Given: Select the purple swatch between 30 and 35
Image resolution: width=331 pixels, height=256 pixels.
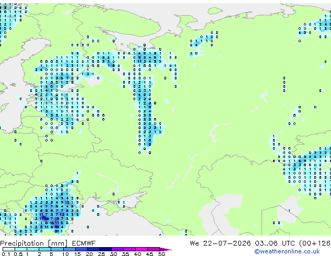Looking at the screenshot, I should pyautogui.click(x=117, y=249).
